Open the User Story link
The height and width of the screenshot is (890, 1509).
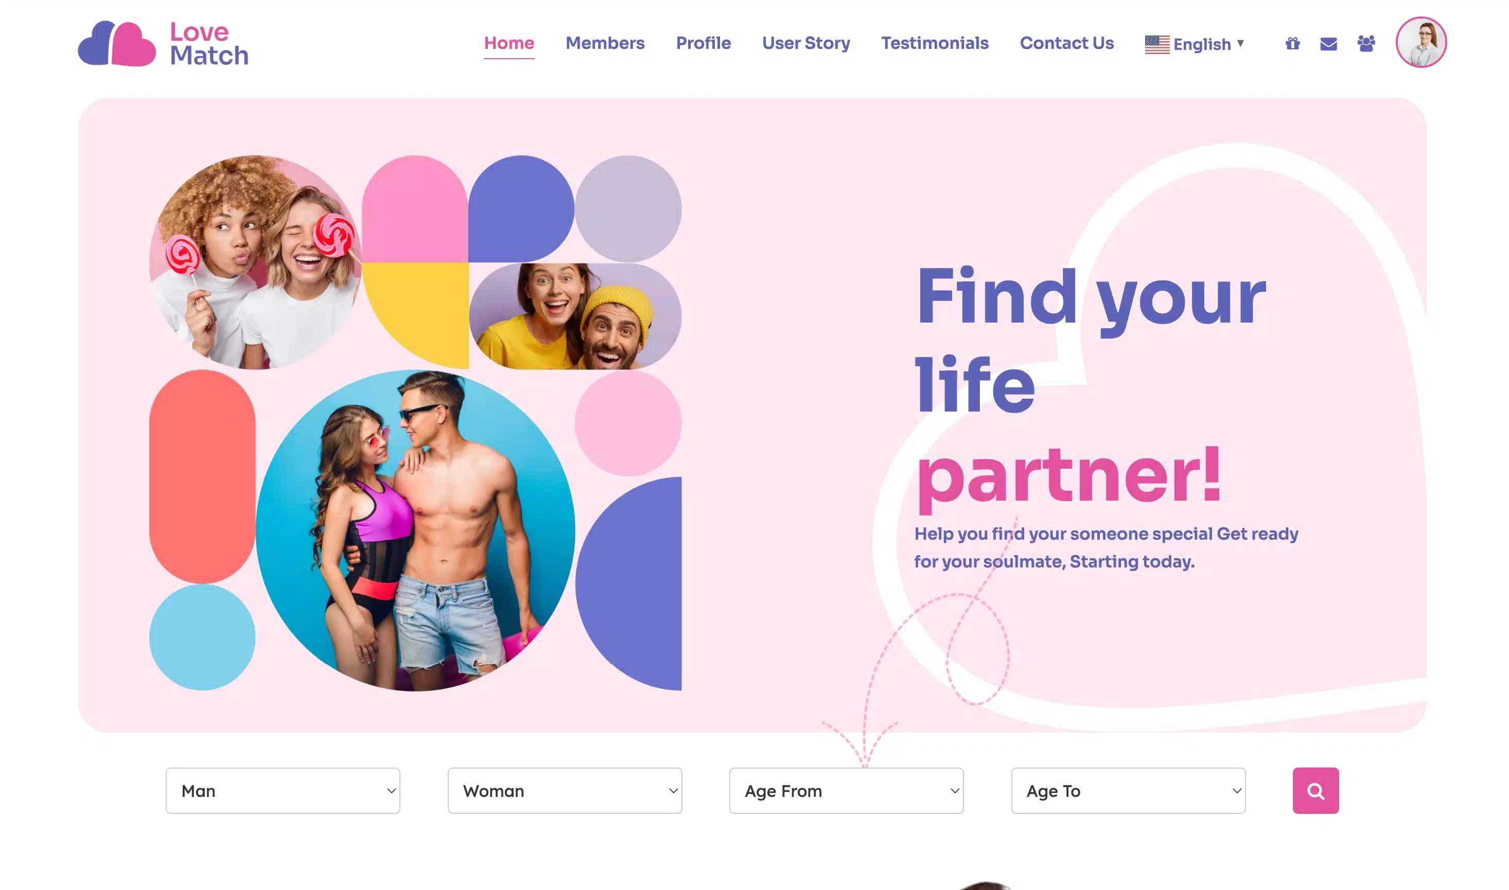point(806,43)
